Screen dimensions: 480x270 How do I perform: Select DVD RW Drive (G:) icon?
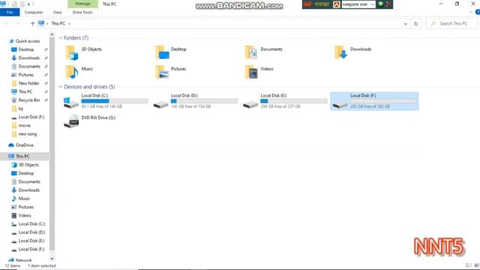point(71,121)
